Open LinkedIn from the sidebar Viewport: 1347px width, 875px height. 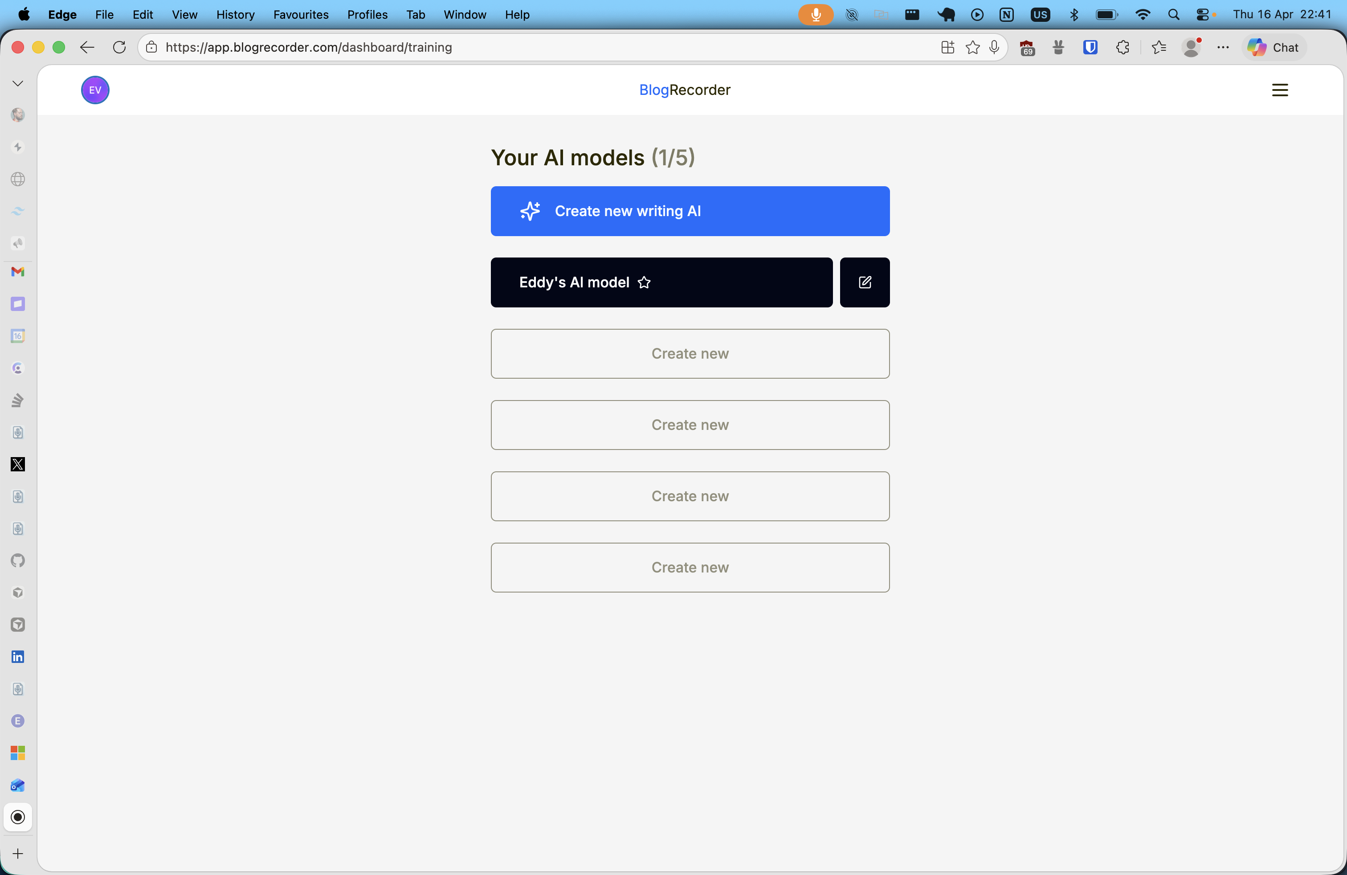click(17, 657)
